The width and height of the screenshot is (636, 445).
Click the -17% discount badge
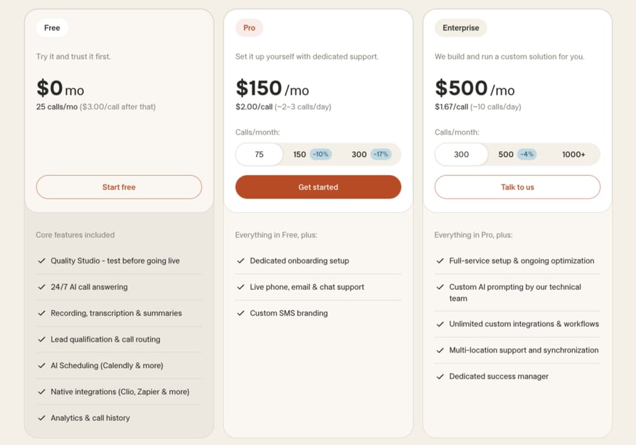[x=381, y=155]
